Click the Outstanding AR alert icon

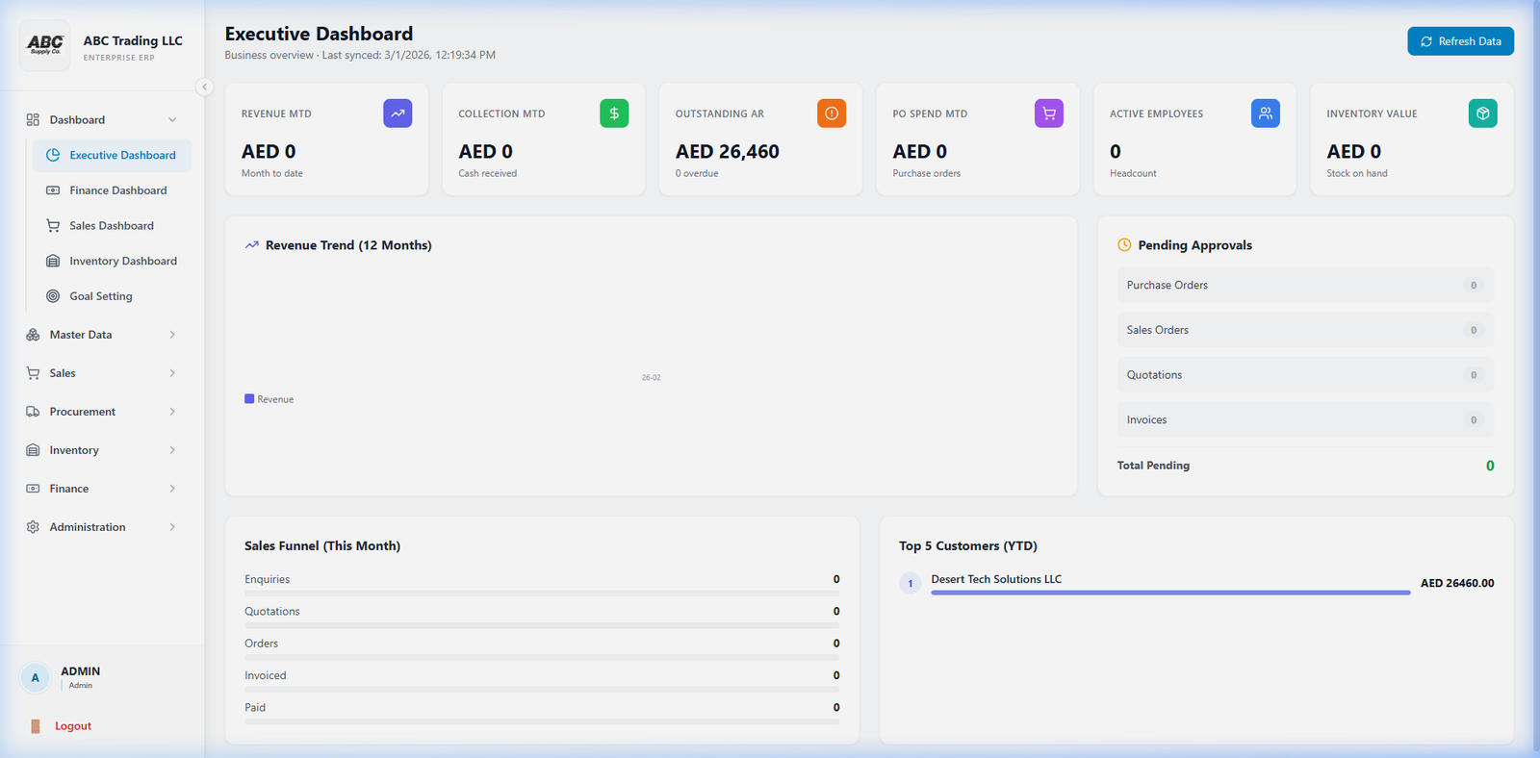tap(832, 114)
